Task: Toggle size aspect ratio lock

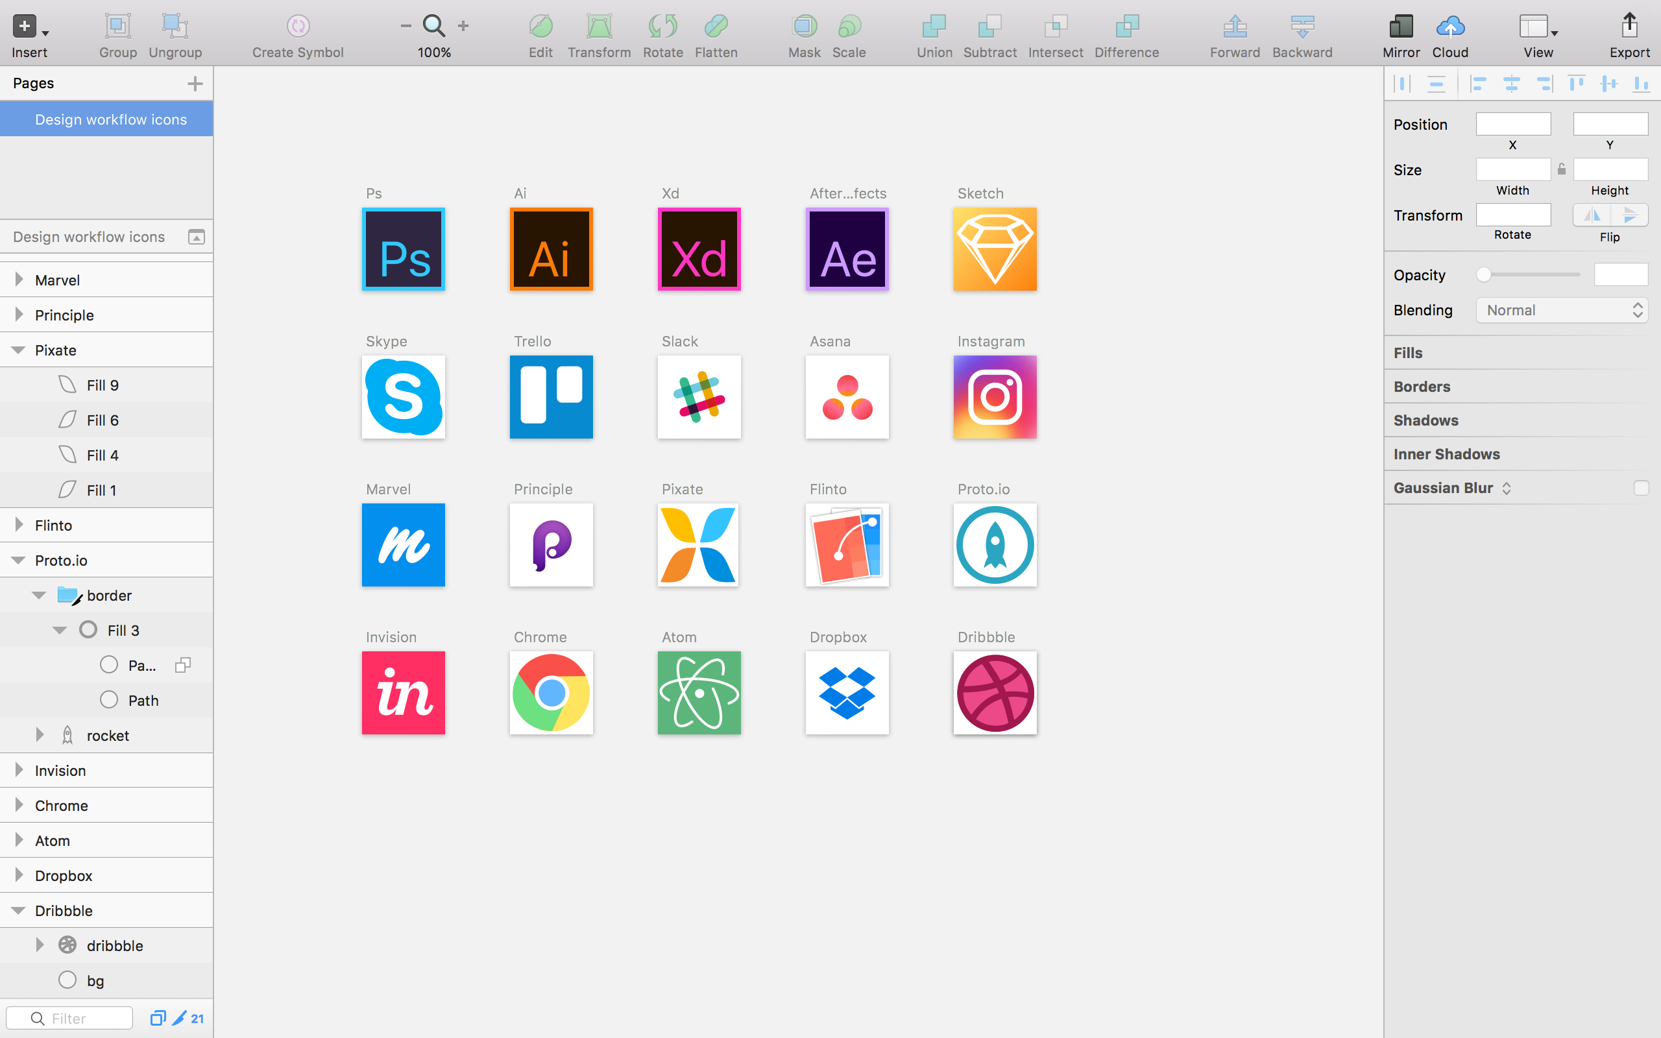Action: point(1562,169)
